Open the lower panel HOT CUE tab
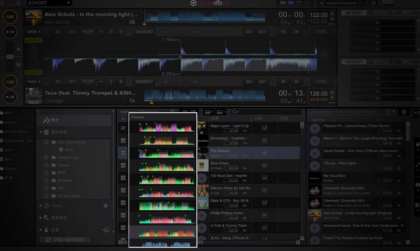 (380, 62)
